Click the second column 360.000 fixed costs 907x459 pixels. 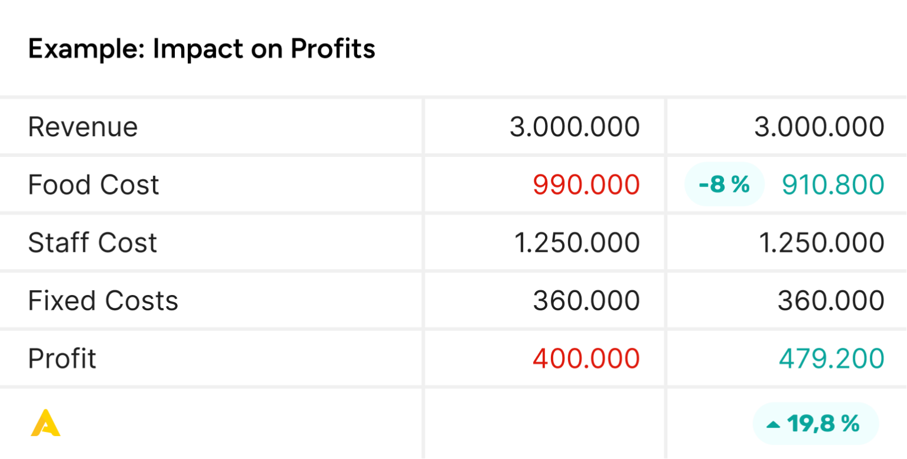pyautogui.click(x=830, y=300)
